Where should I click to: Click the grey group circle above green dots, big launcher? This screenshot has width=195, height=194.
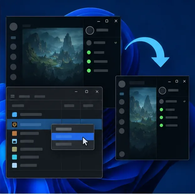coord(89,43)
